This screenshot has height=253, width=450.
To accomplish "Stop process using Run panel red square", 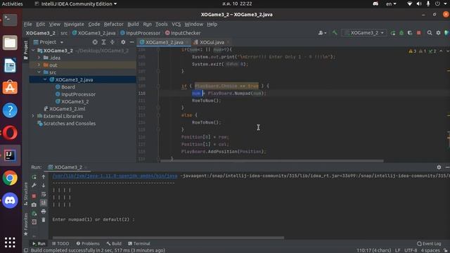I will tap(34, 196).
